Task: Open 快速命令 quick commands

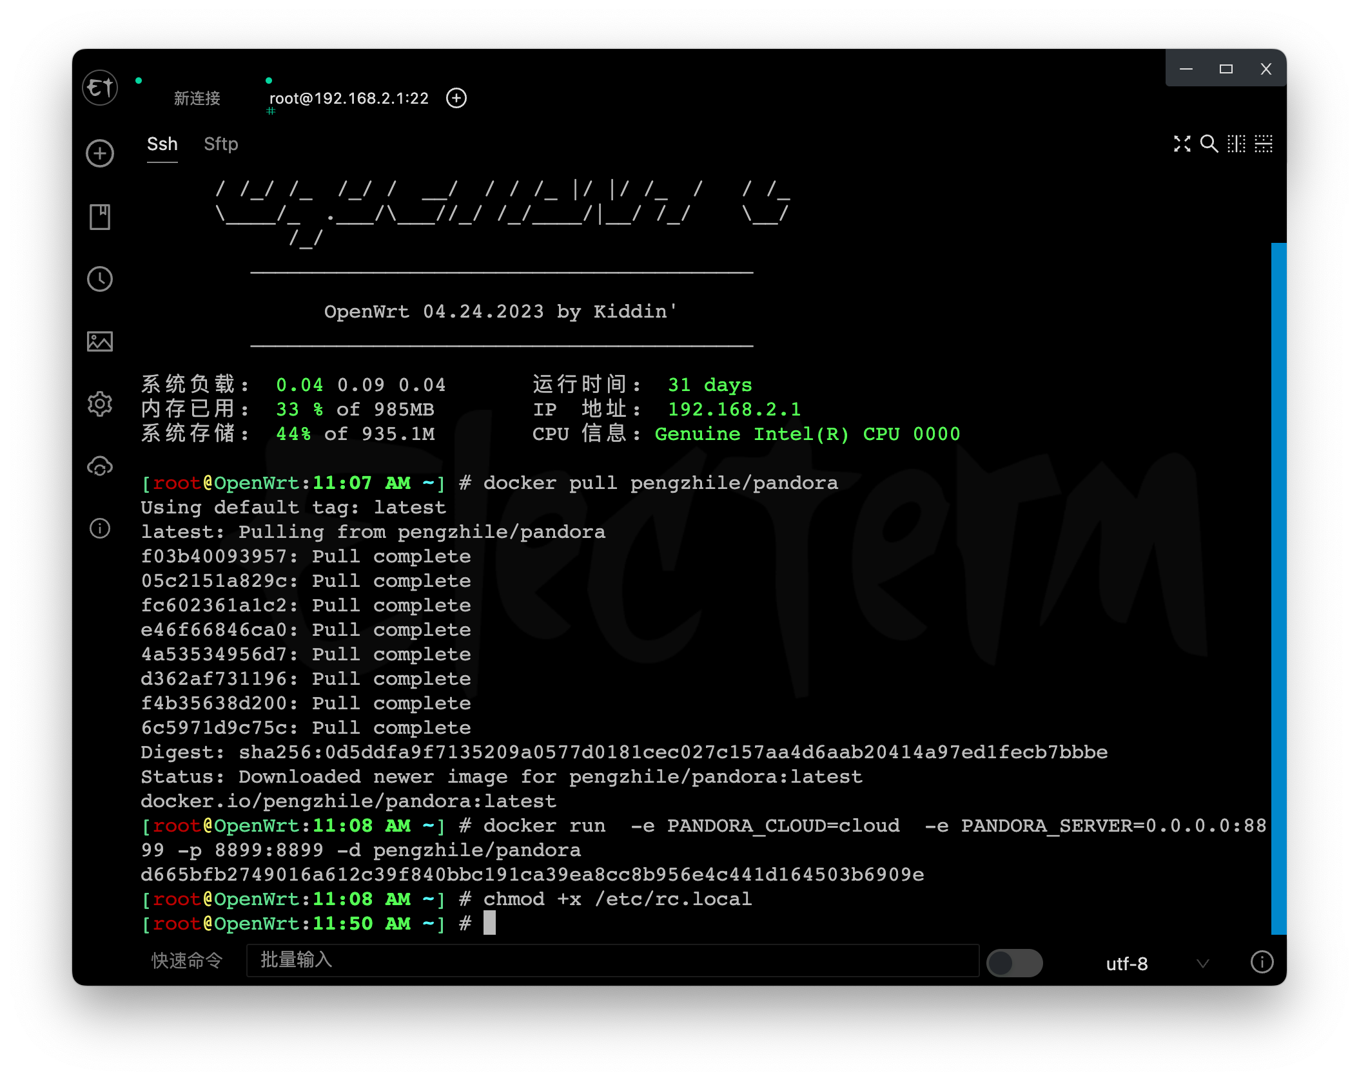Action: pyautogui.click(x=187, y=961)
